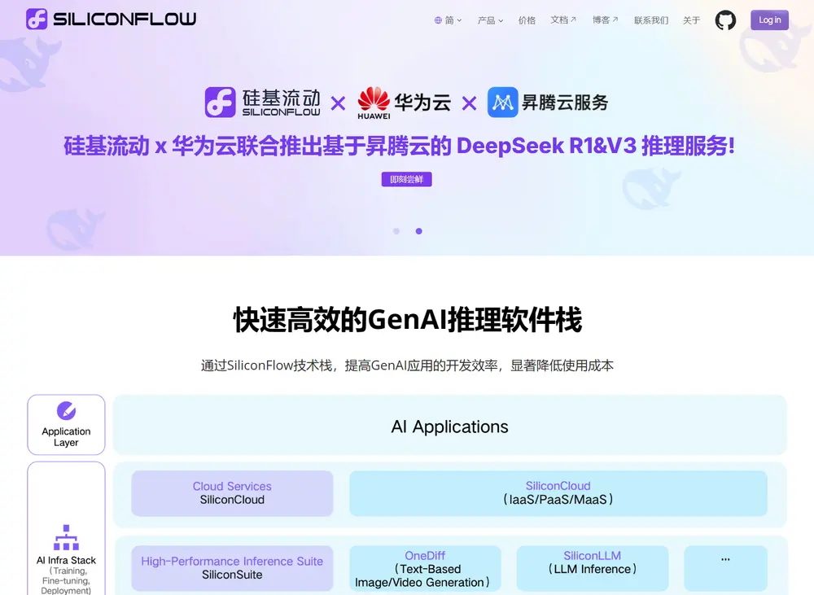Click the globe language icon
This screenshot has width=814, height=595.
[x=438, y=20]
